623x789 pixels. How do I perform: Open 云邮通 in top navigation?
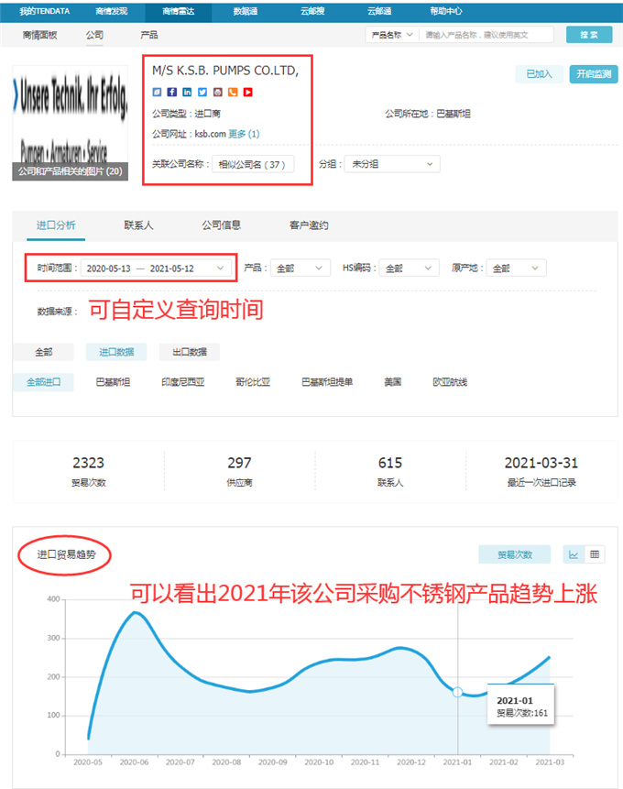tap(379, 11)
